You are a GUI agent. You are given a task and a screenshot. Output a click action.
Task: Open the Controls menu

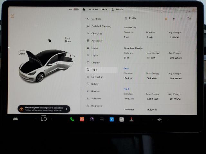point(94,19)
